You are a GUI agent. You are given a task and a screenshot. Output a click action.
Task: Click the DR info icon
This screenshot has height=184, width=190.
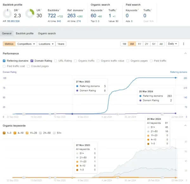tap(19, 9)
